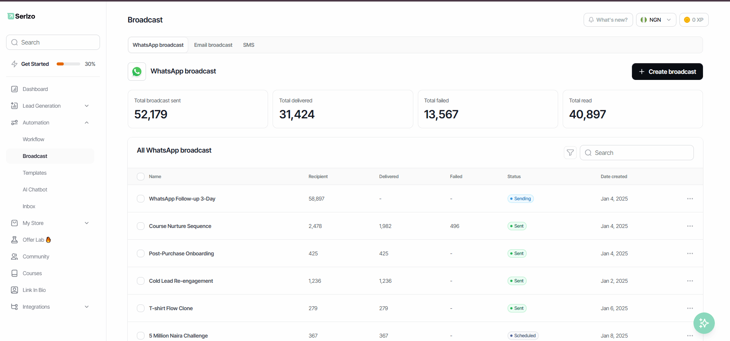This screenshot has height=341, width=730.
Task: Click the 0 XP coin badge
Action: tap(694, 20)
